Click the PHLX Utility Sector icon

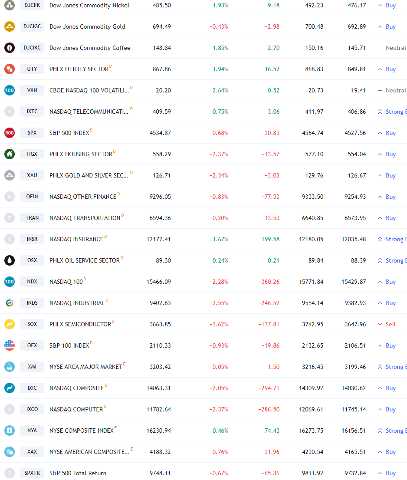pos(10,69)
